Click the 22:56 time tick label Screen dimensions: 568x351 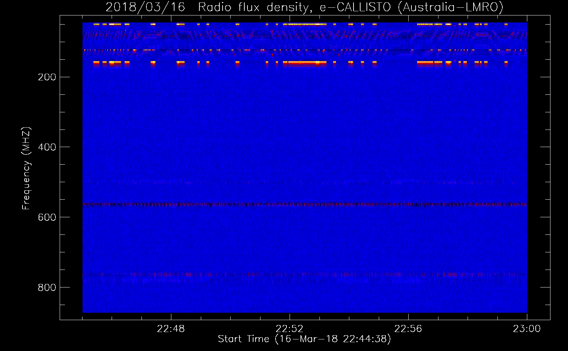tap(408, 329)
